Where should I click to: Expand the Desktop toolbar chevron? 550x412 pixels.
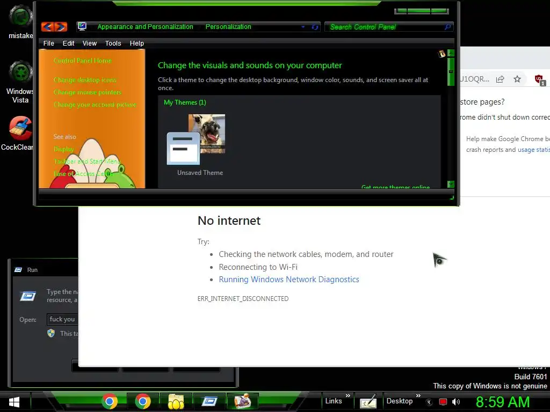coord(418,395)
